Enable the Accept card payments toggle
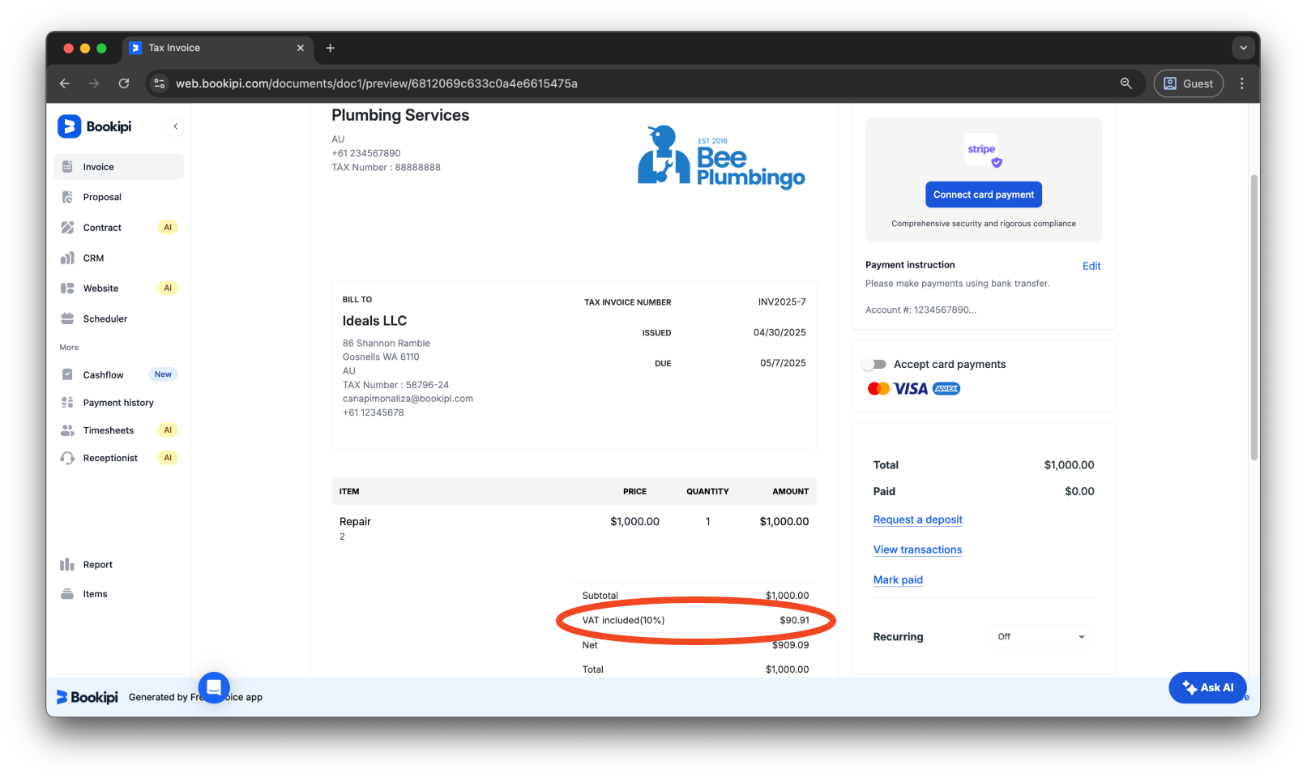Viewport: 1307px width, 778px height. click(874, 364)
